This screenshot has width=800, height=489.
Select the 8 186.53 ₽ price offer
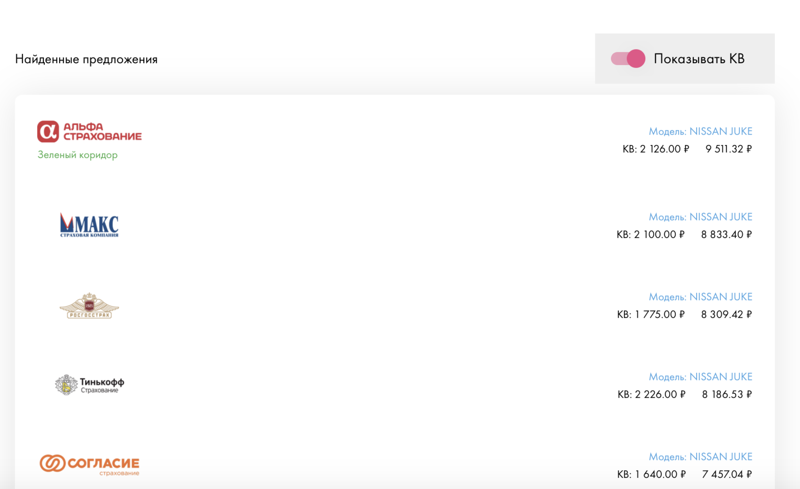(727, 394)
